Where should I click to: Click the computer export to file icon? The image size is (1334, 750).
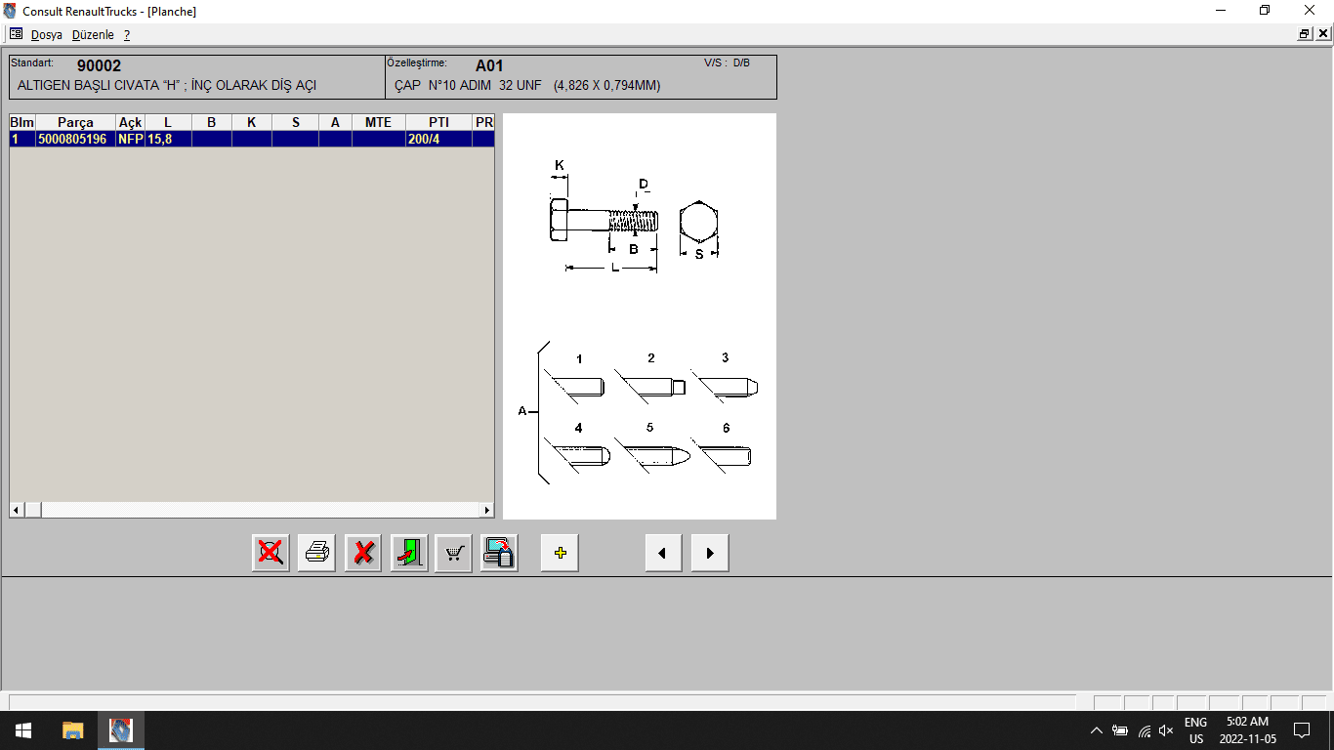pos(499,553)
